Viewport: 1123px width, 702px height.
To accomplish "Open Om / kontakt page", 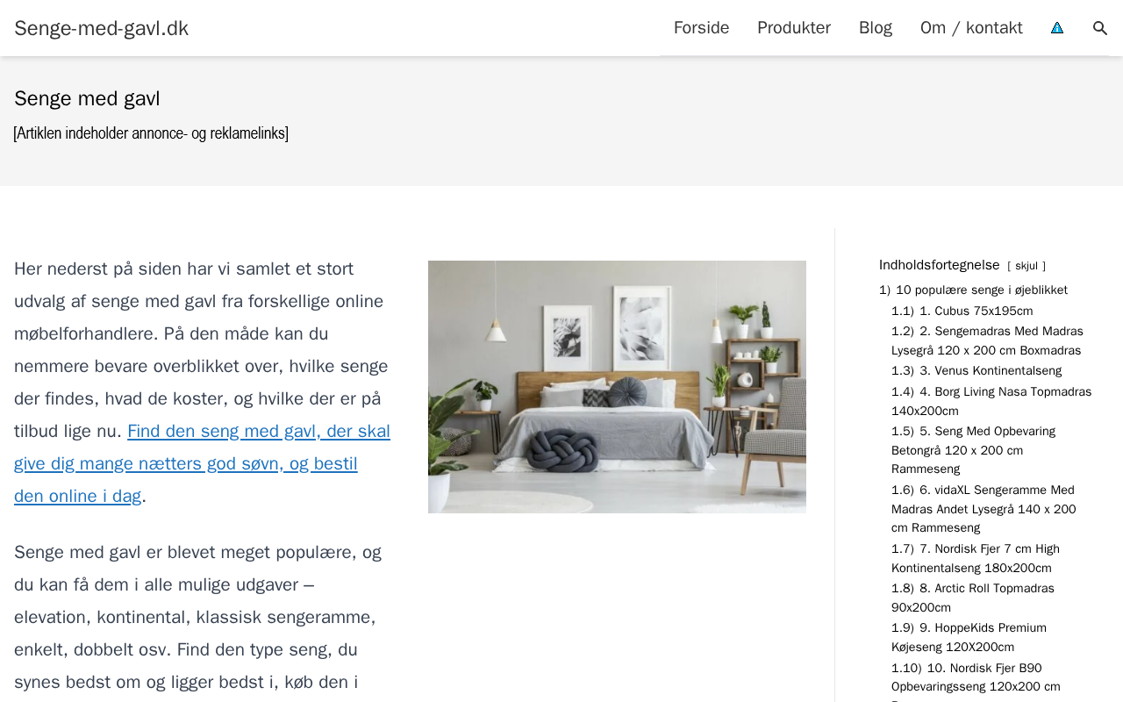I will coord(971,28).
